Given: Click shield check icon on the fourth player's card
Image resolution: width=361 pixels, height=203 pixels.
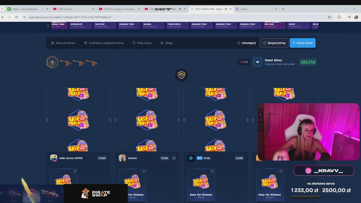Looking at the screenshot, I should pyautogui.click(x=281, y=171).
